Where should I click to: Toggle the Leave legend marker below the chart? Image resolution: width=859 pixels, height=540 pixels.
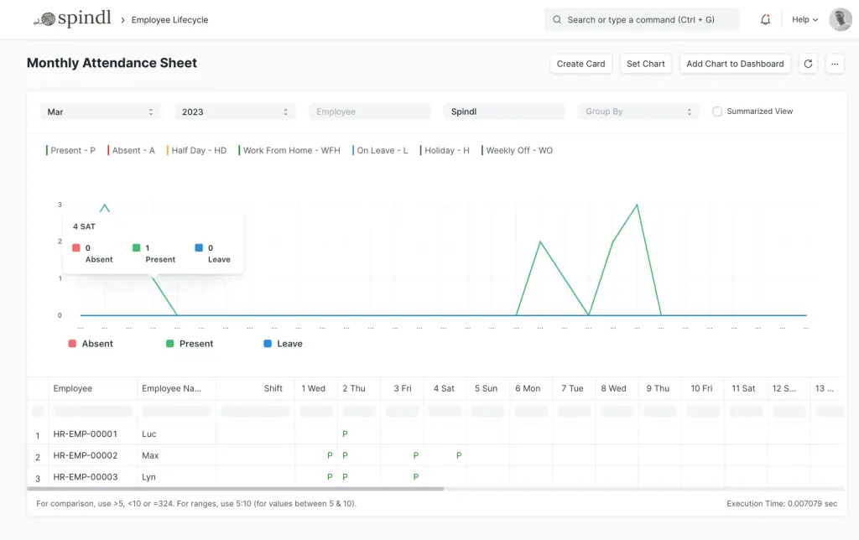point(268,344)
